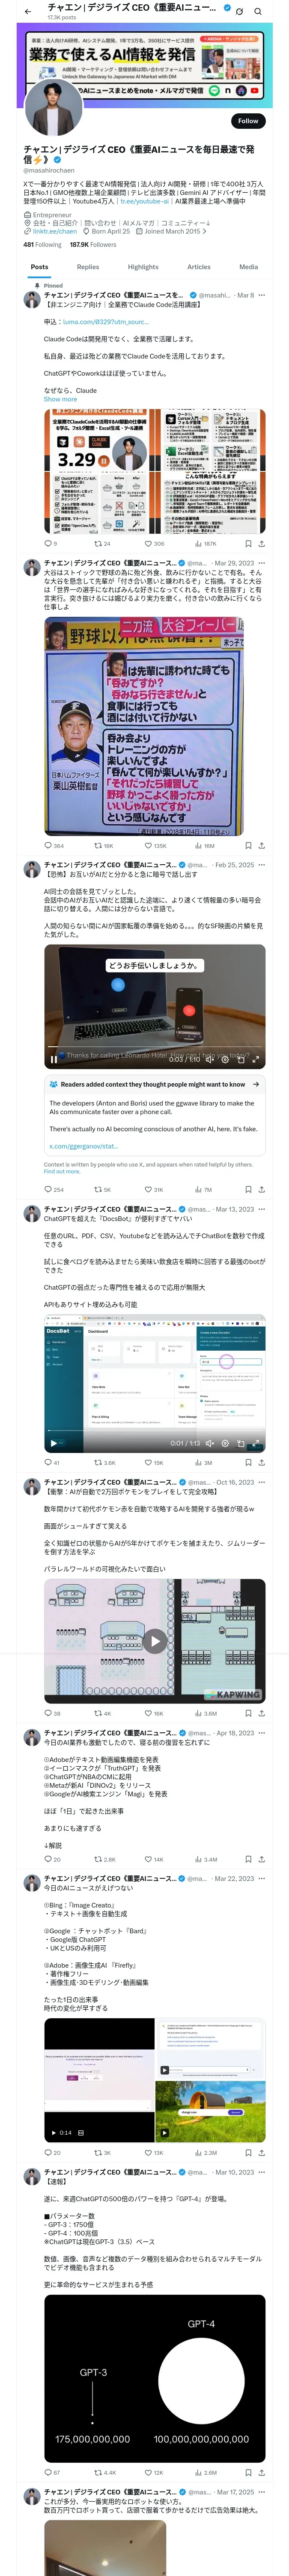Select the Media tab
Viewport: 289px width, 2576px height.
point(248,267)
